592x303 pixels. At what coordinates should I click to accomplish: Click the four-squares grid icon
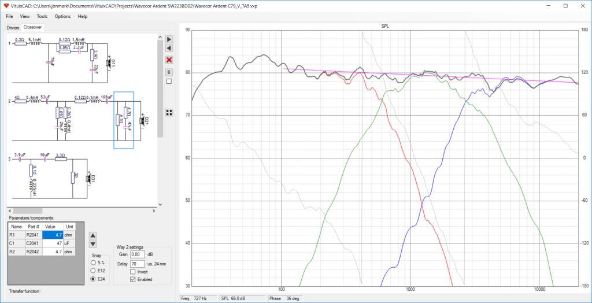pyautogui.click(x=169, y=113)
